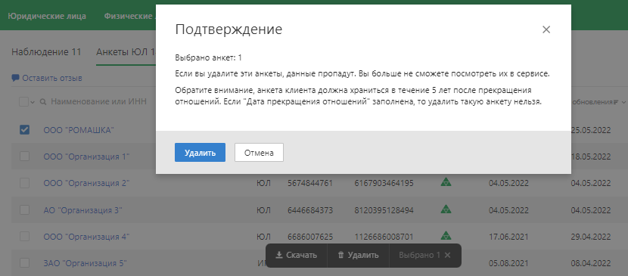This screenshot has width=628, height=276.
Task: Click ЮЛ type cell for Организация 3
Action: coord(263,210)
